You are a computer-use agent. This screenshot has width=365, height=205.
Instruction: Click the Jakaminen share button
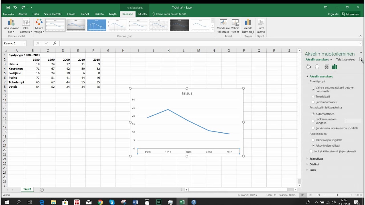350,14
